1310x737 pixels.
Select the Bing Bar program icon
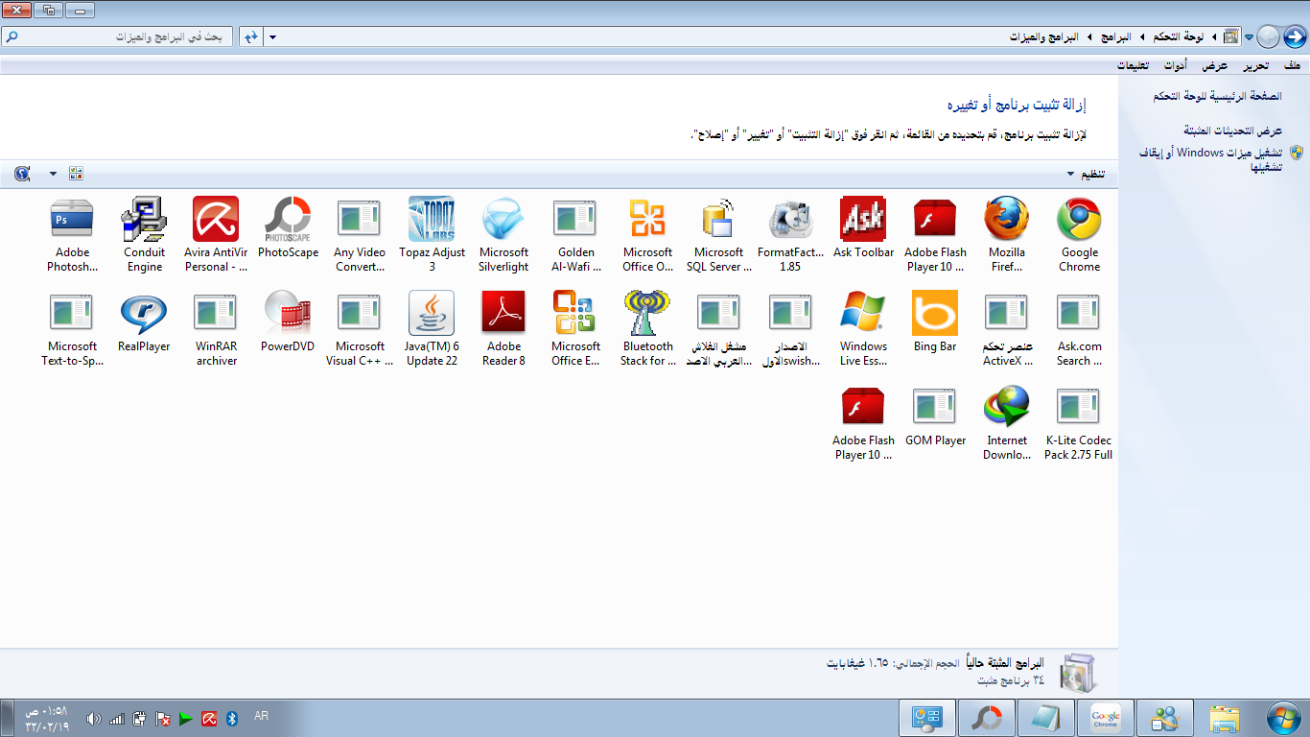click(x=934, y=314)
